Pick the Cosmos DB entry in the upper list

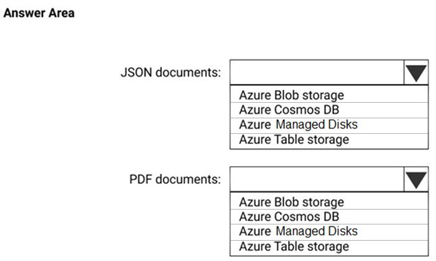pyautogui.click(x=329, y=110)
